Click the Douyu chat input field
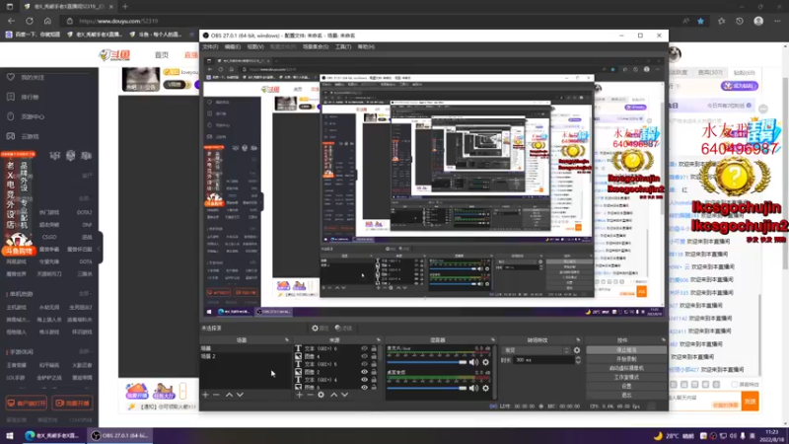The height and width of the screenshot is (444, 789). (x=704, y=401)
